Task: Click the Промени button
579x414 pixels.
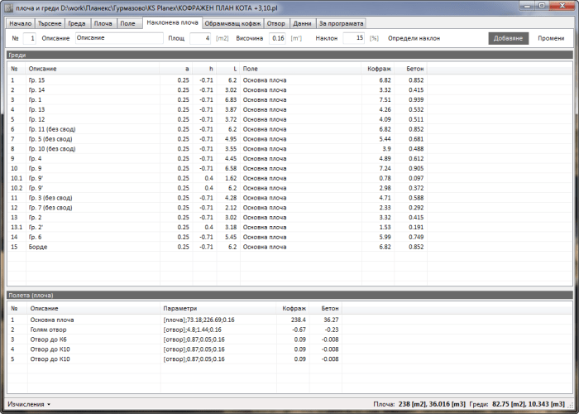Action: 551,38
